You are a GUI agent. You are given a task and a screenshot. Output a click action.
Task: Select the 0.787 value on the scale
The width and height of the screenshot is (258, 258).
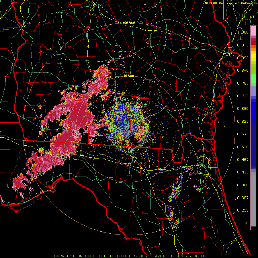(243, 83)
